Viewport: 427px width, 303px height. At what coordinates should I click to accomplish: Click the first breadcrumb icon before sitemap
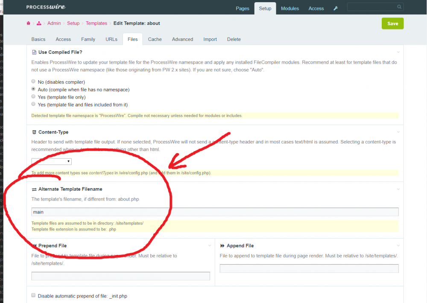[x=29, y=23]
